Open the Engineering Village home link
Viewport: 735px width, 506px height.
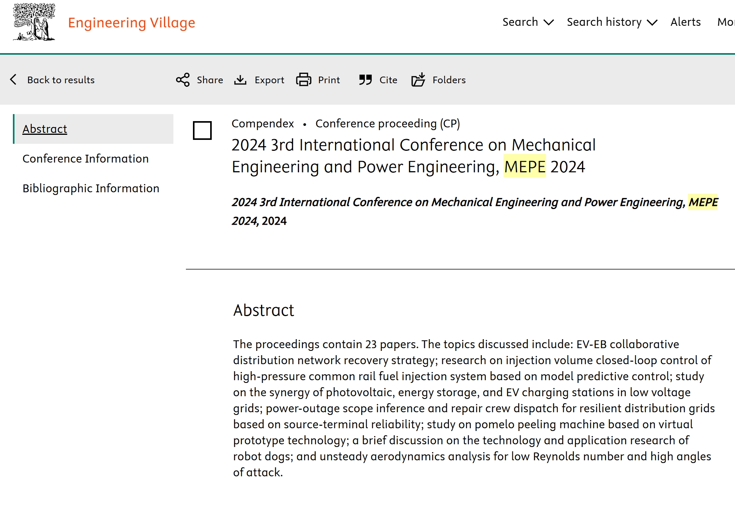point(132,23)
